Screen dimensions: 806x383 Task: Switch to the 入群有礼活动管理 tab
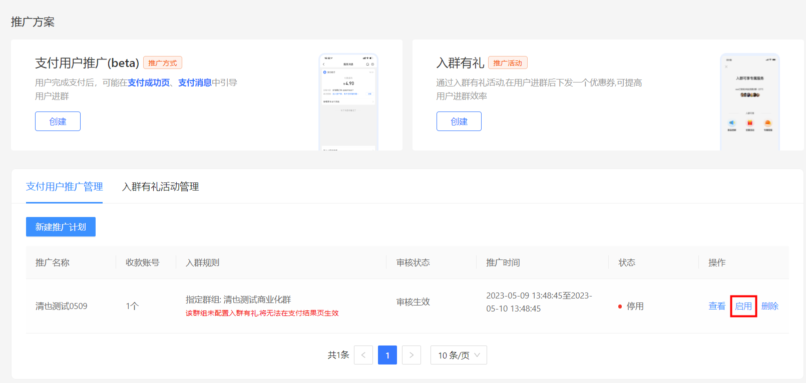(160, 186)
